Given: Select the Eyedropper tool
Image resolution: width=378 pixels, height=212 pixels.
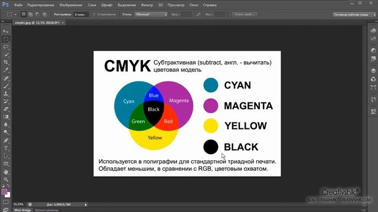Looking at the screenshot, I should click(x=6, y=70).
